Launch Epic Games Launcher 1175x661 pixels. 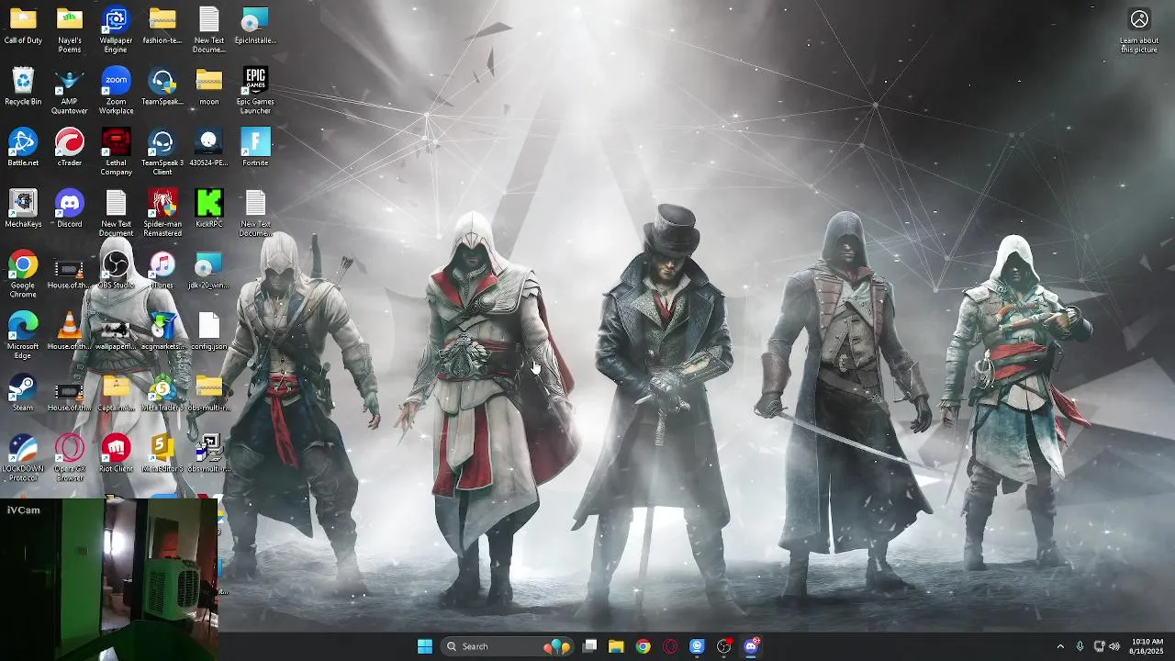pos(255,92)
